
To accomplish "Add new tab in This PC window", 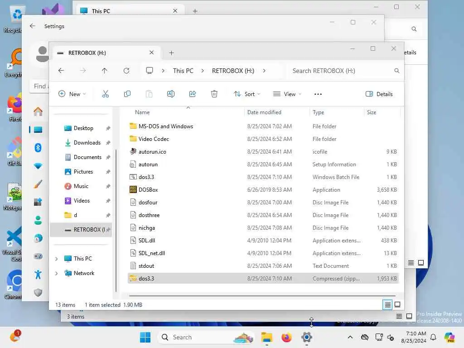I will tap(195, 11).
